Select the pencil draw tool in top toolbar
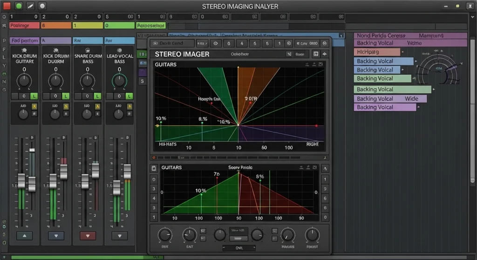 coord(30,6)
